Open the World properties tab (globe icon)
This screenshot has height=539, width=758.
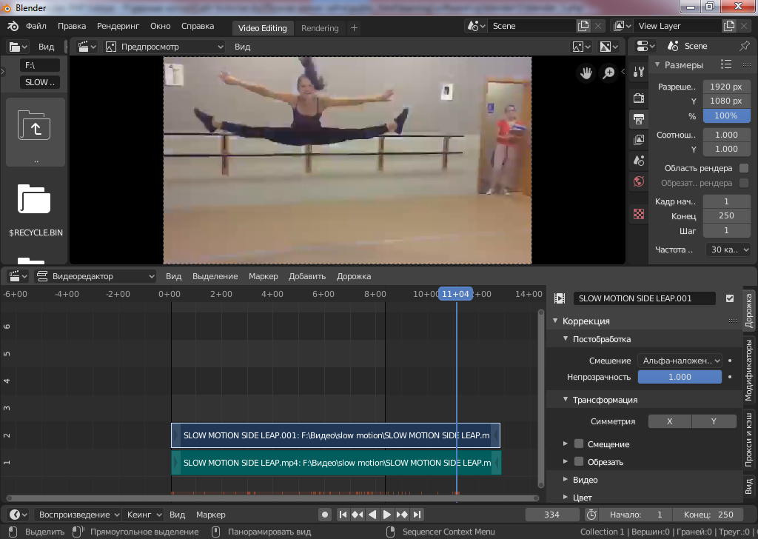[x=639, y=181]
